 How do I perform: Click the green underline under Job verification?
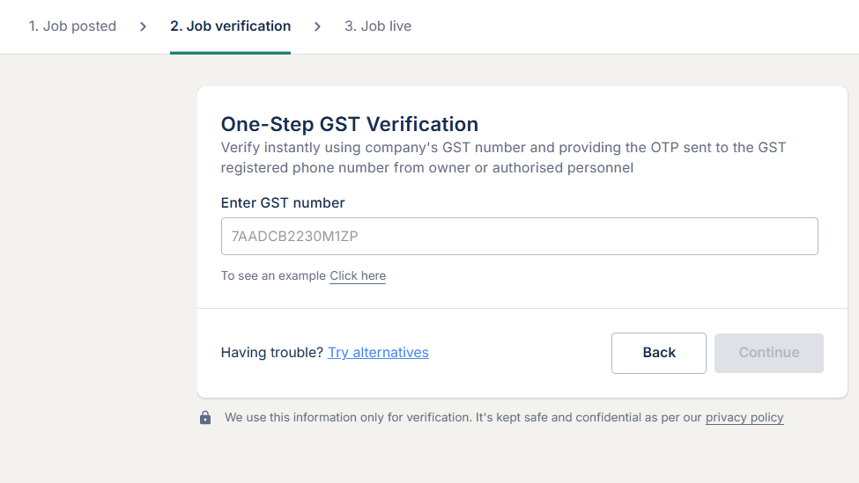click(x=230, y=53)
